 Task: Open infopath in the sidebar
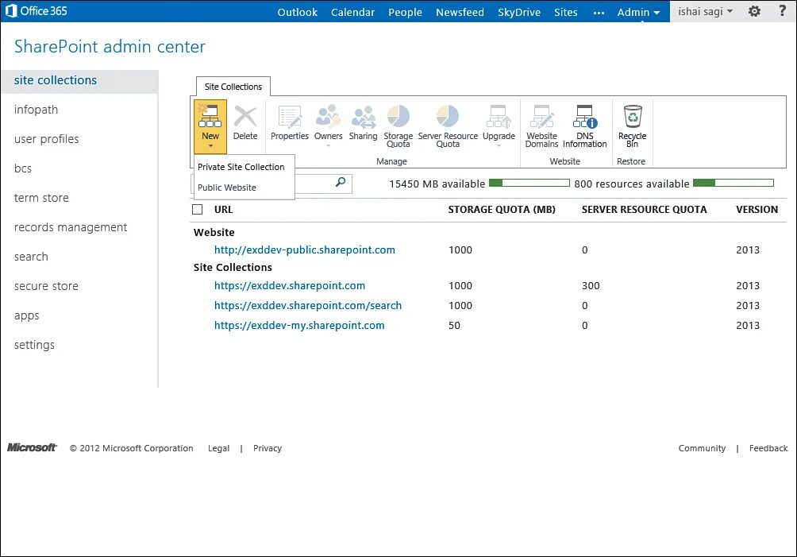coord(36,110)
